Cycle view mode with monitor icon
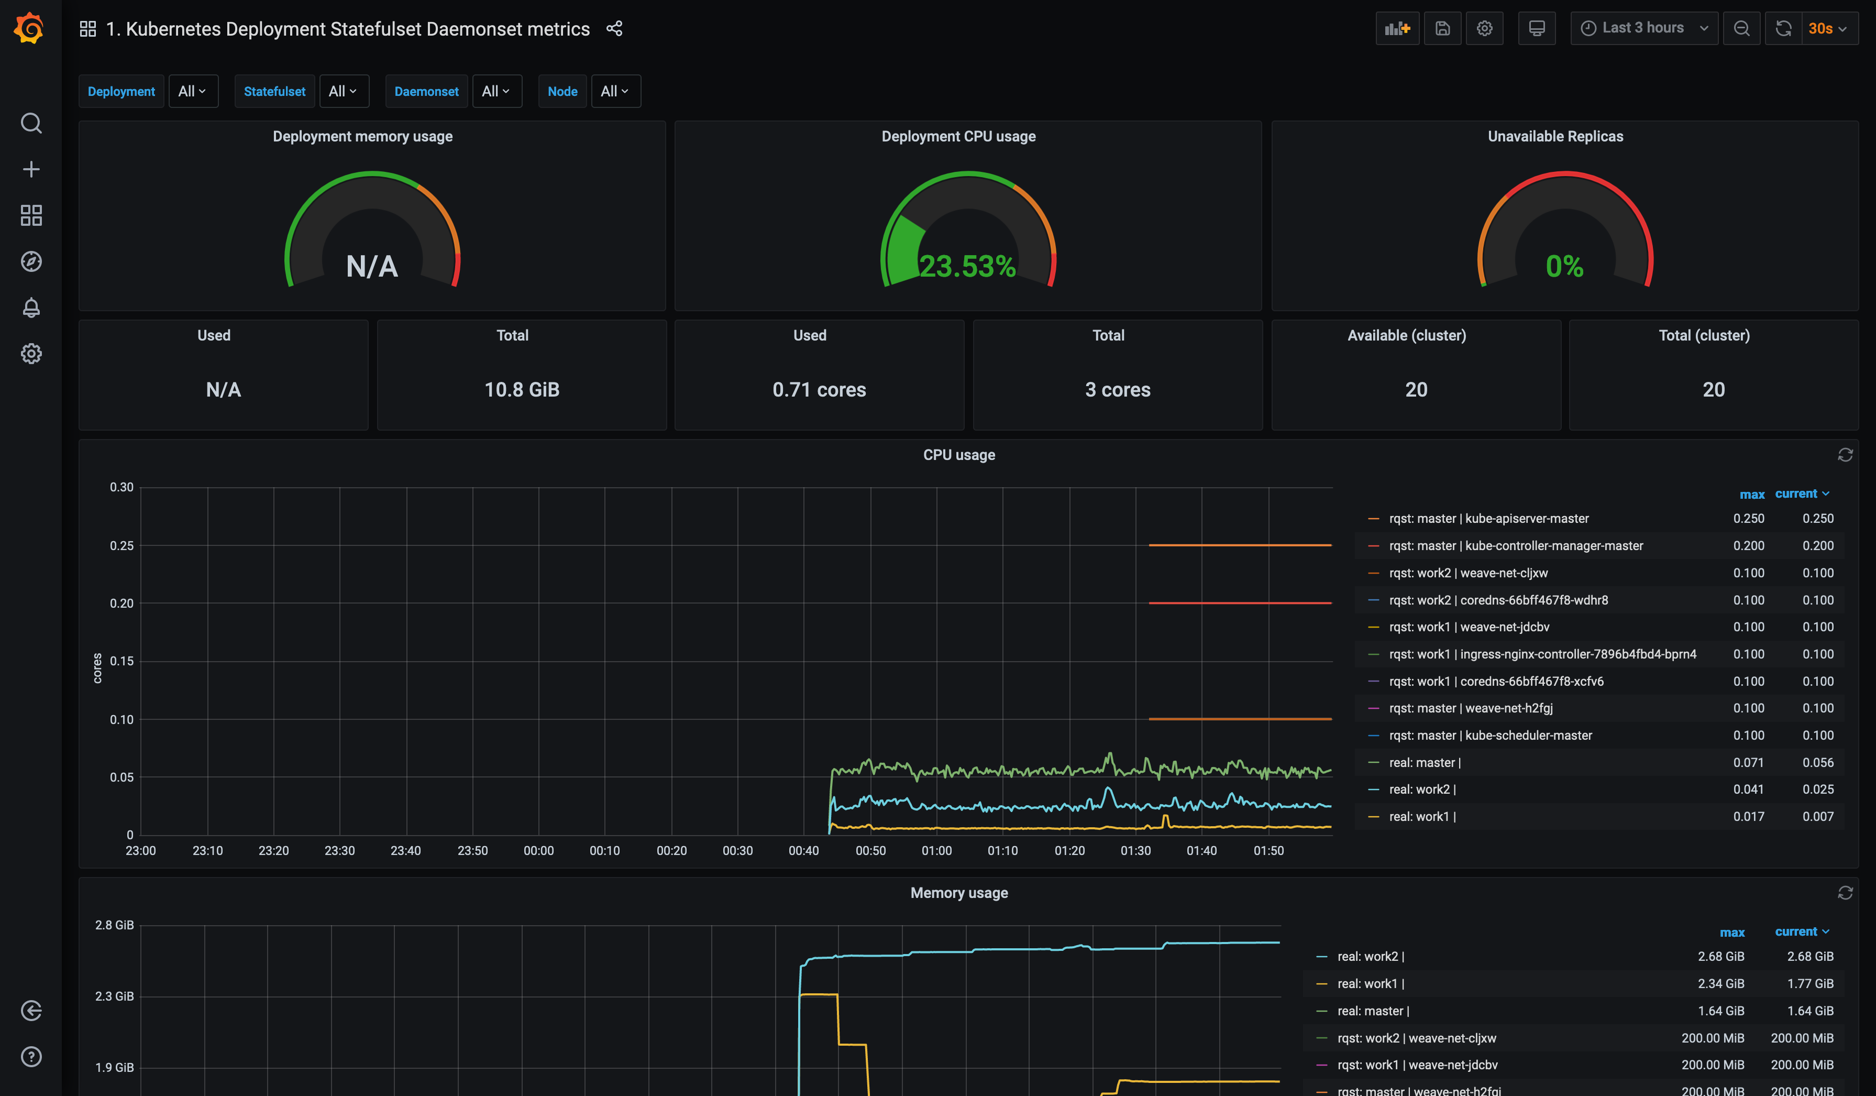 tap(1537, 28)
